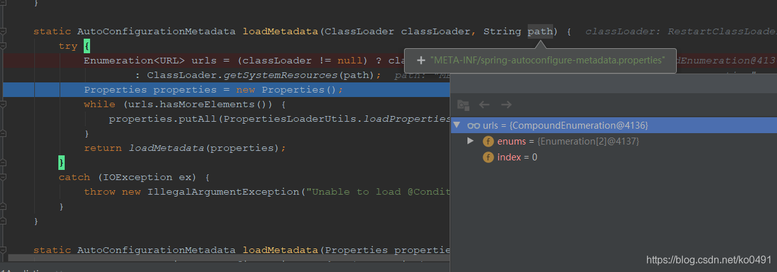Expand the enums Enumeration[2] node
Screen dimensions: 777x272
click(x=470, y=141)
